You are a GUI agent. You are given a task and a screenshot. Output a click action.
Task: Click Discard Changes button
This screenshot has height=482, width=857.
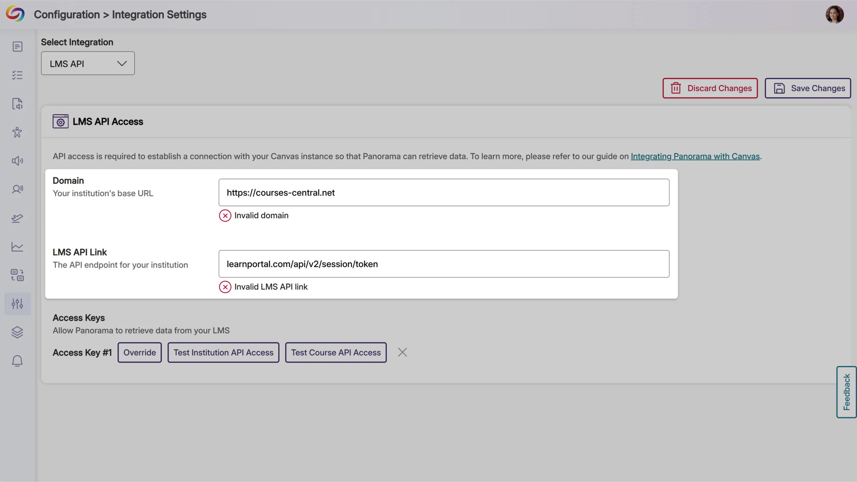710,88
